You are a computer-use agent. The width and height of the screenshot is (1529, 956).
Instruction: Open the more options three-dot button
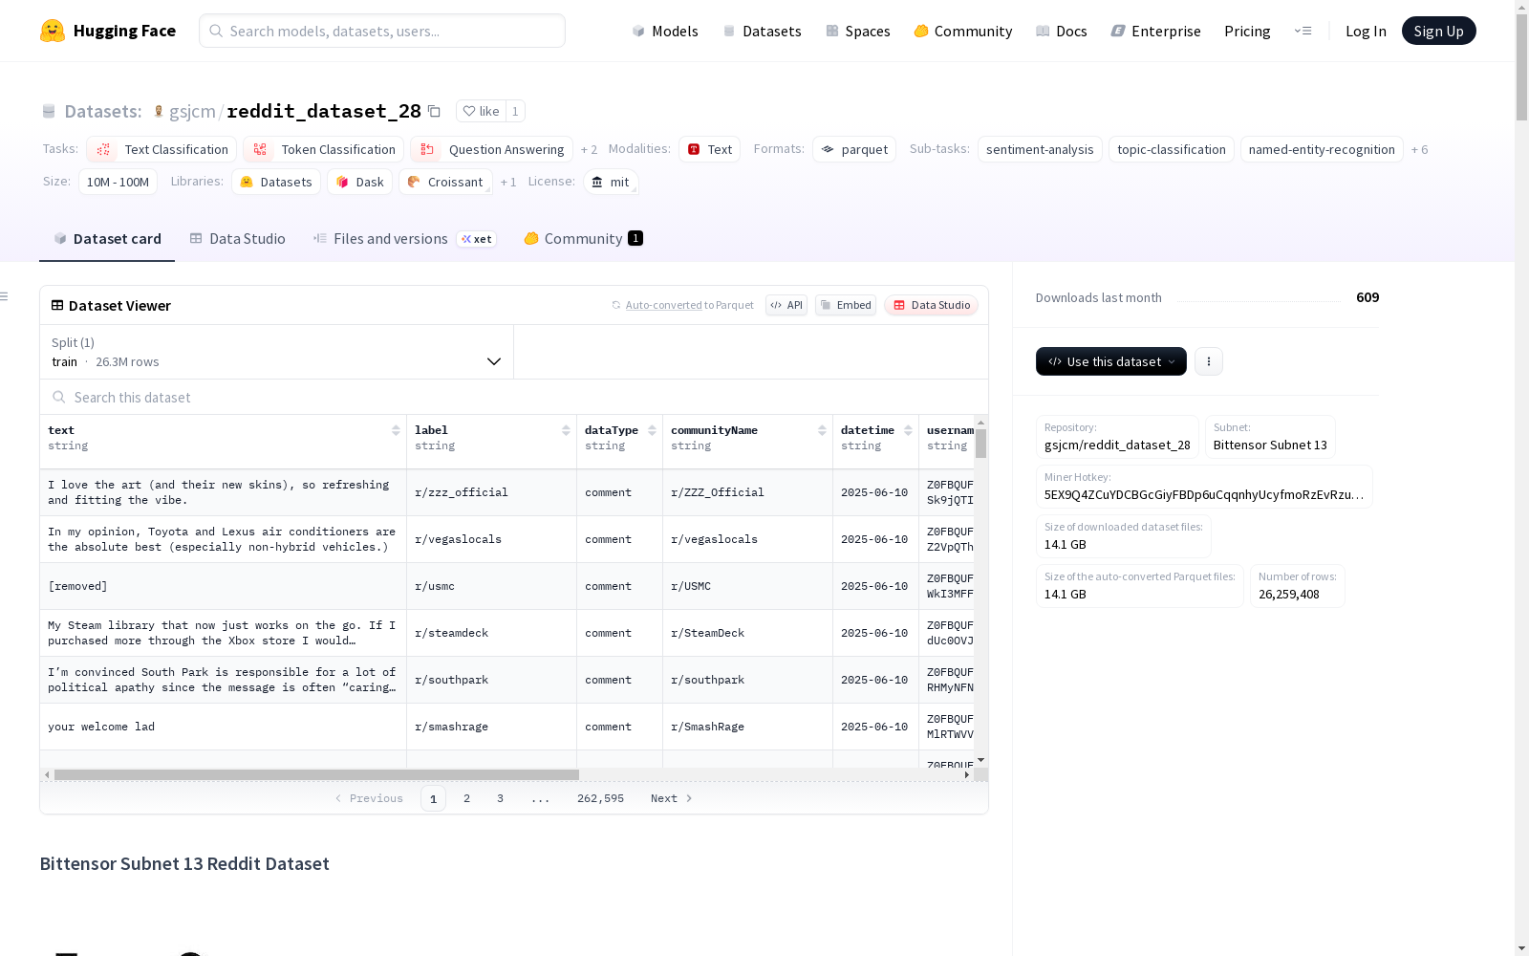pos(1209,361)
